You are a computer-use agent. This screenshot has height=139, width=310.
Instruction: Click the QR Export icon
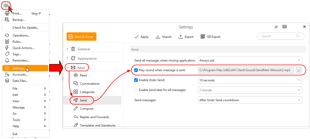(x=203, y=37)
